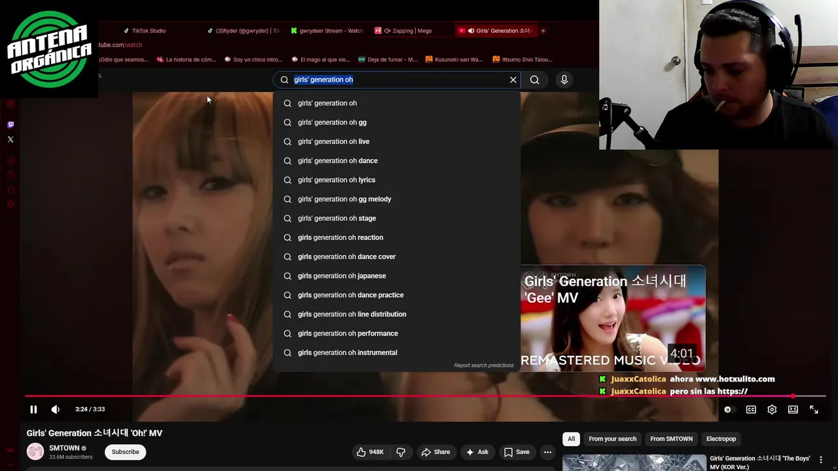Choose suggestion 'girls generation oh japanese'

coord(397,276)
